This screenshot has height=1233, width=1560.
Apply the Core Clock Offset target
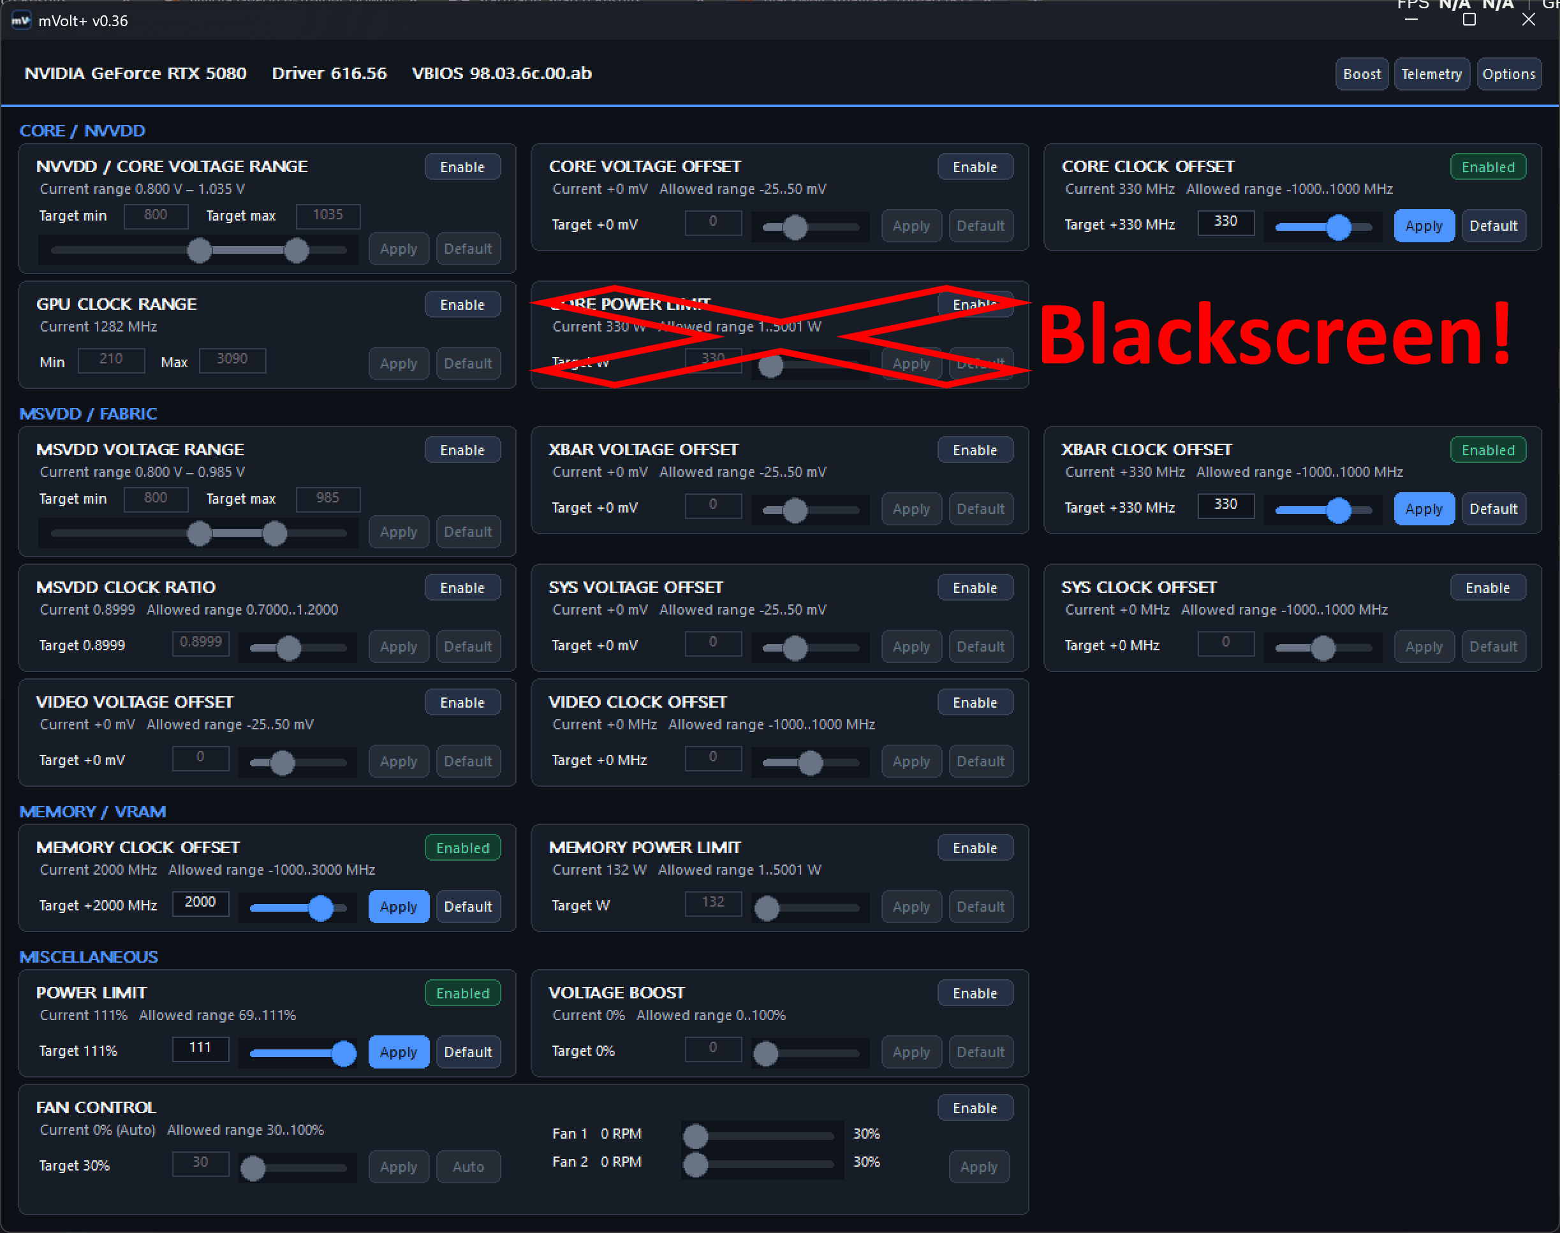coord(1424,226)
